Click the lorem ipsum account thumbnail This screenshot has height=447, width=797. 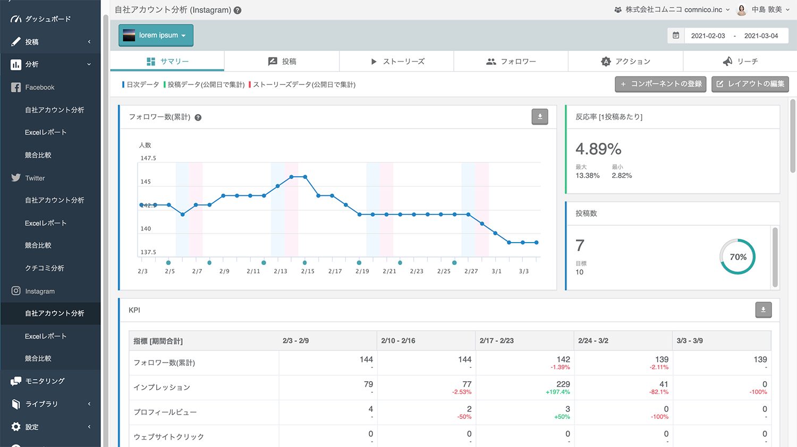point(129,35)
